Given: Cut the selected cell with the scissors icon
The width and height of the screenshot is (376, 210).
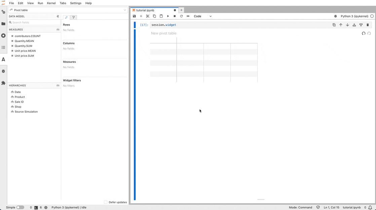Looking at the screenshot, I should pos(148,16).
